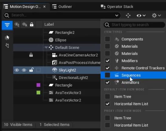166x131 pixels.
Task: Click the Start typing to search field
Action: pos(134,25)
